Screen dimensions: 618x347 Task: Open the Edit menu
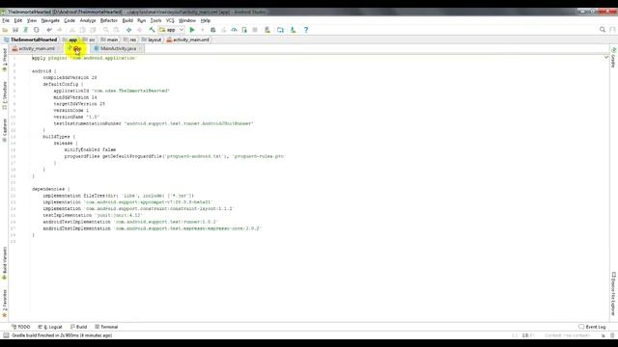point(18,20)
